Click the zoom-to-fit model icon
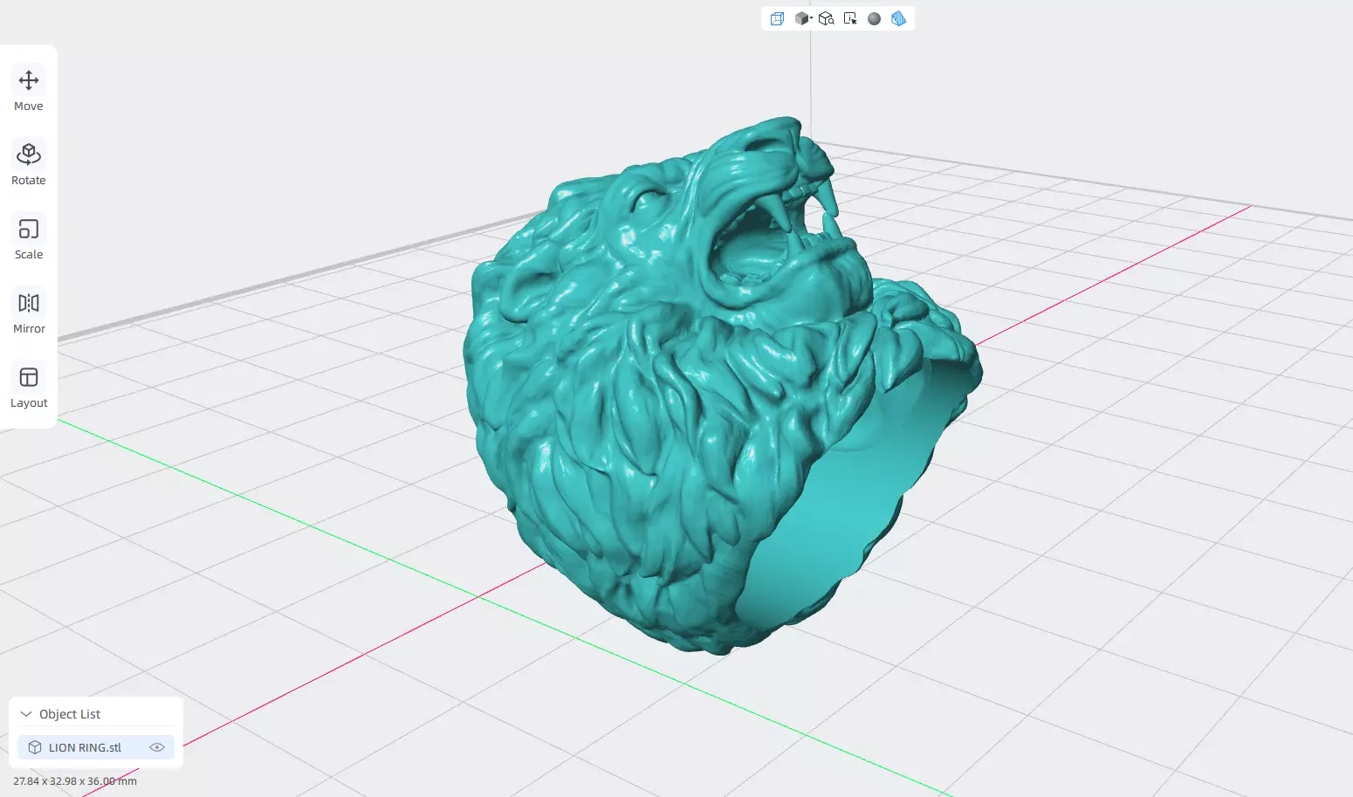 click(x=827, y=18)
